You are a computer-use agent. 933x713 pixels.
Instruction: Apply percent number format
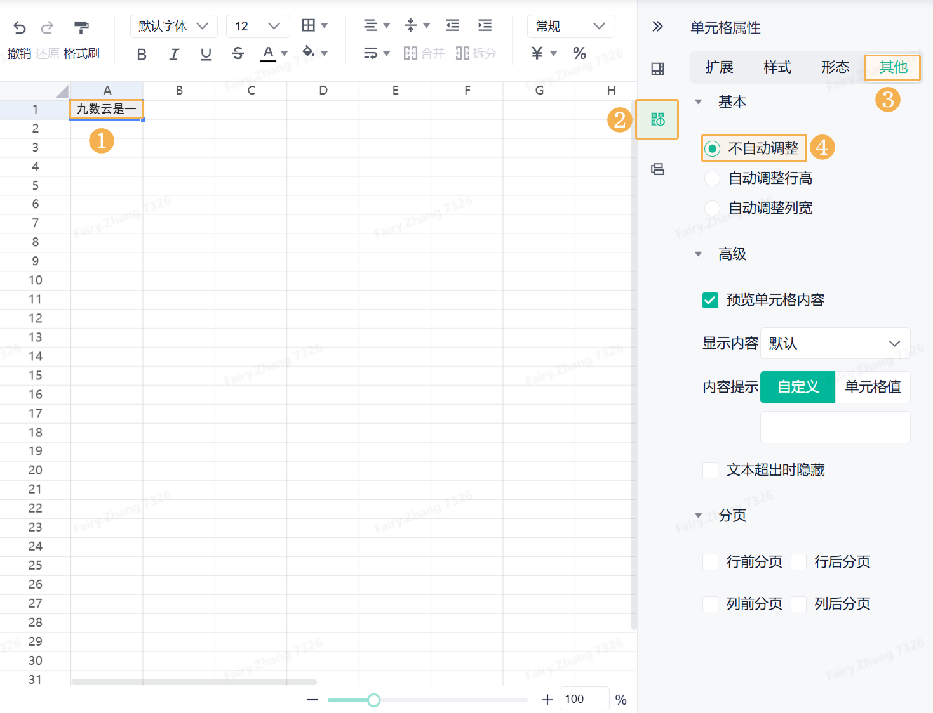[579, 53]
